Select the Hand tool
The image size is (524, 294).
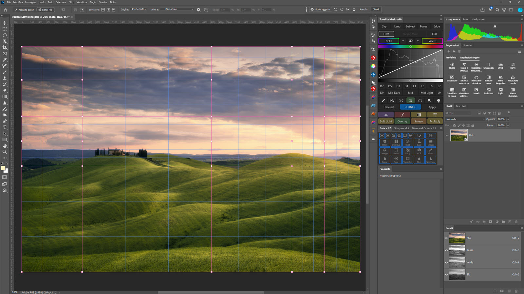point(5,146)
